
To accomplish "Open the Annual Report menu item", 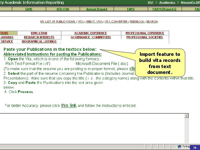I will pos(97,9).
